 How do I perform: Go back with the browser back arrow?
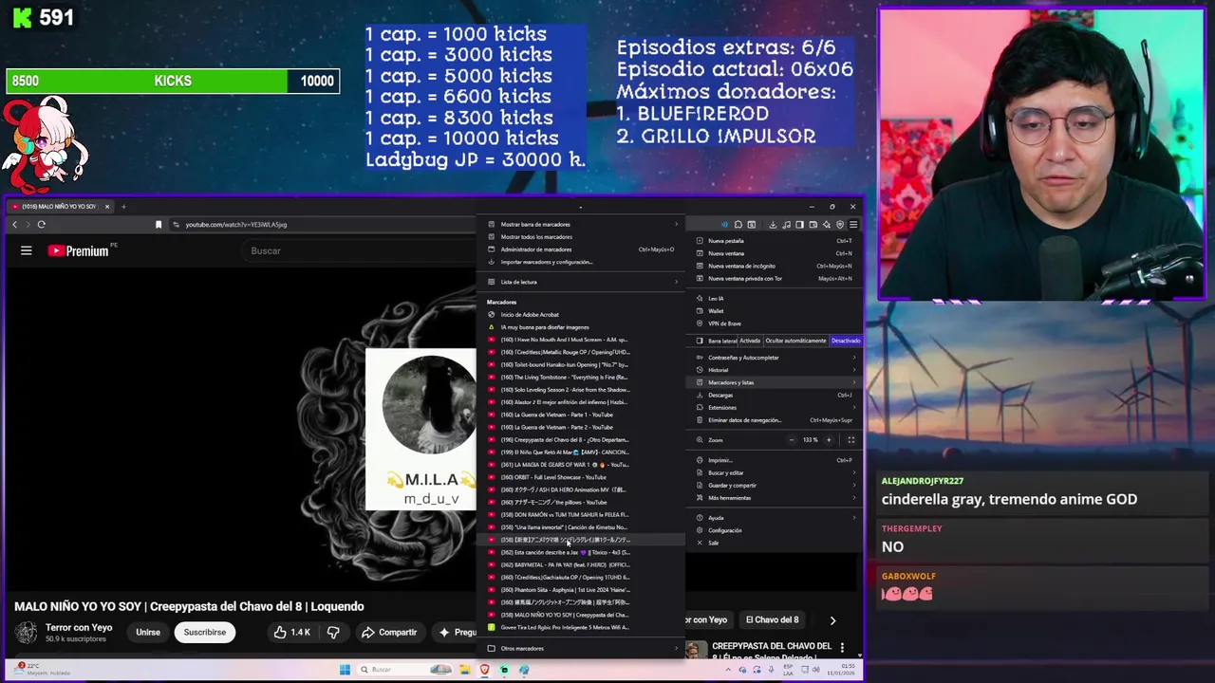point(14,225)
